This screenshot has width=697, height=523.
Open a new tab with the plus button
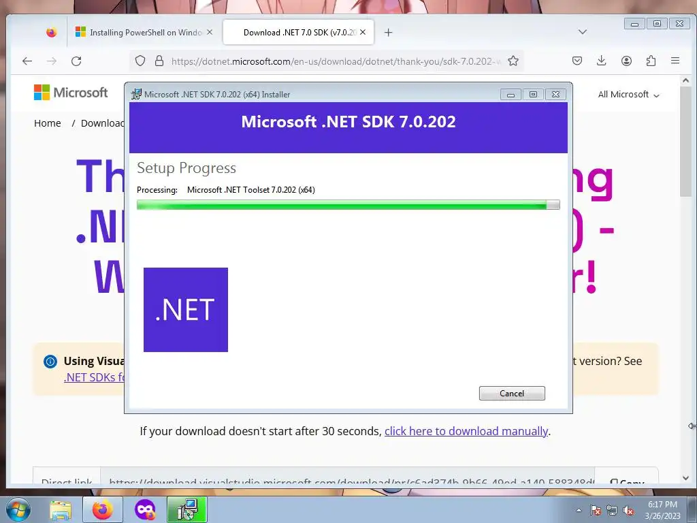click(388, 33)
